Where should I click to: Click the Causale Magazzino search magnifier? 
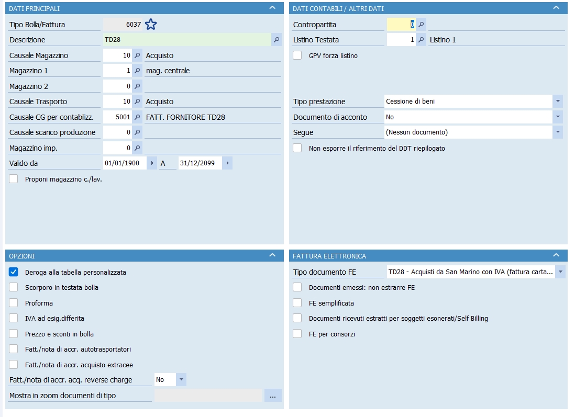tap(137, 55)
